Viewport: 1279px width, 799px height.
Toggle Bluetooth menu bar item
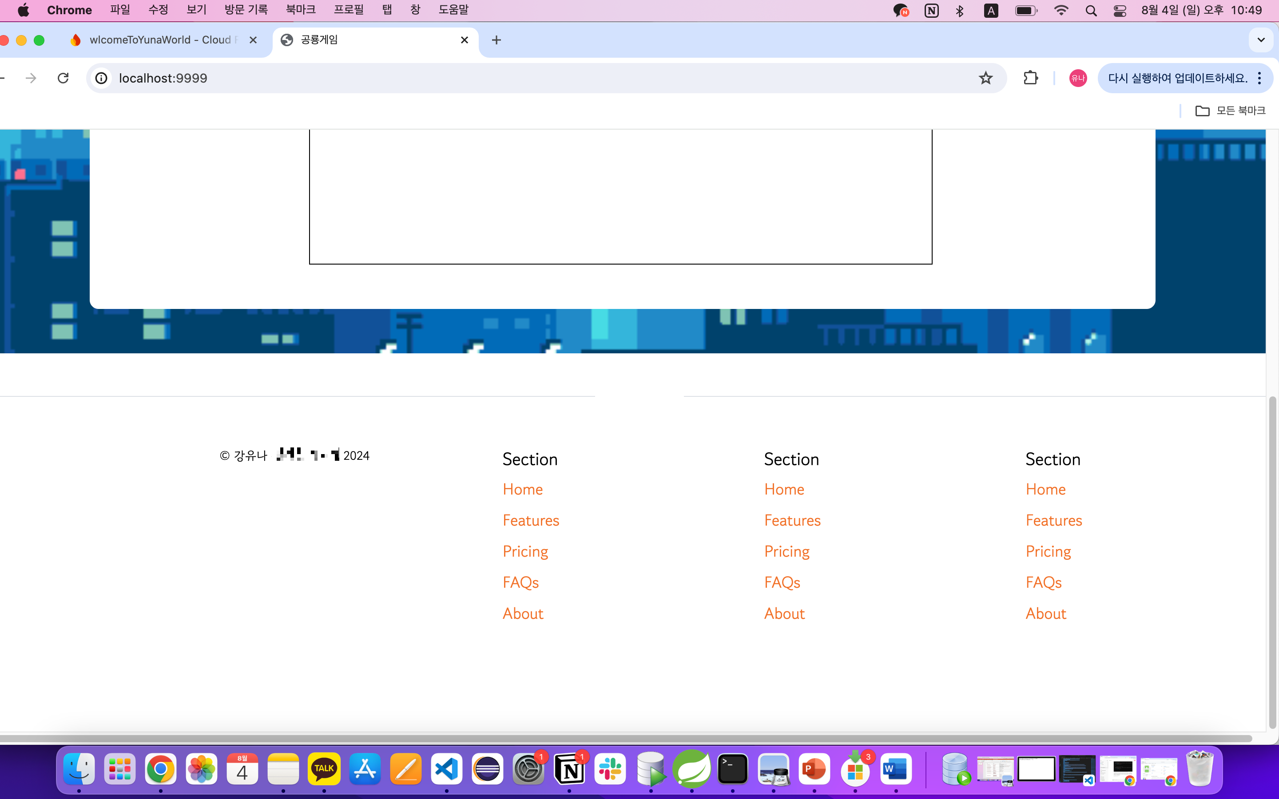(x=960, y=11)
